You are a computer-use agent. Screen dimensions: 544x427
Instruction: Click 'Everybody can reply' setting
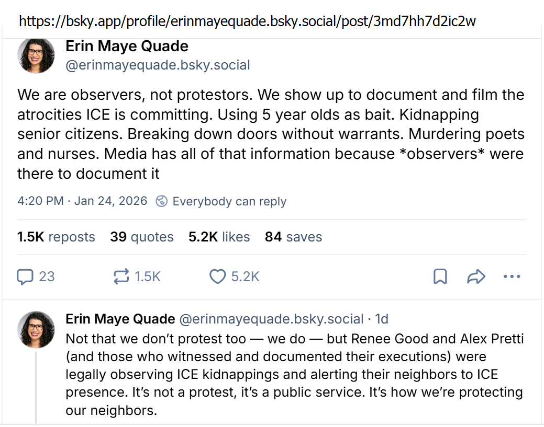point(229,201)
